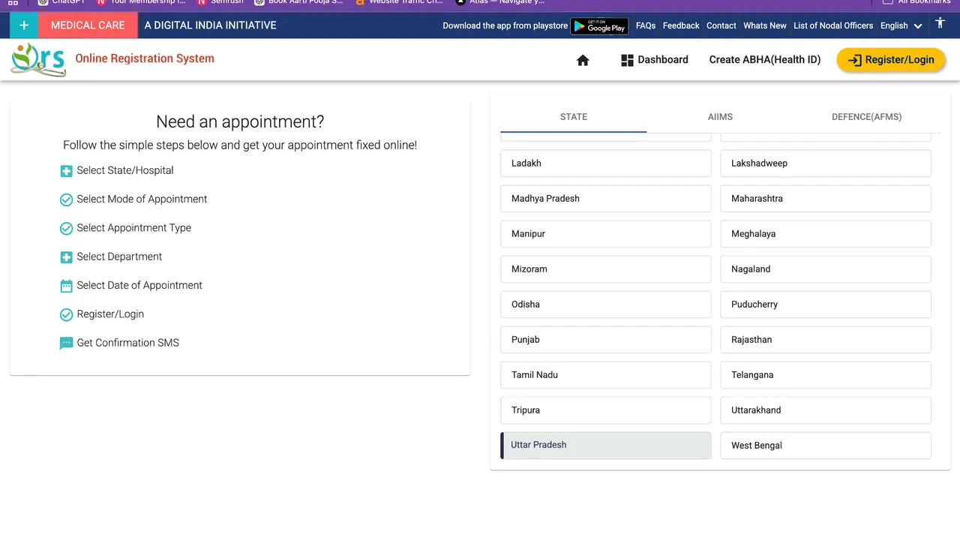Click the ORS logo image

tap(38, 59)
